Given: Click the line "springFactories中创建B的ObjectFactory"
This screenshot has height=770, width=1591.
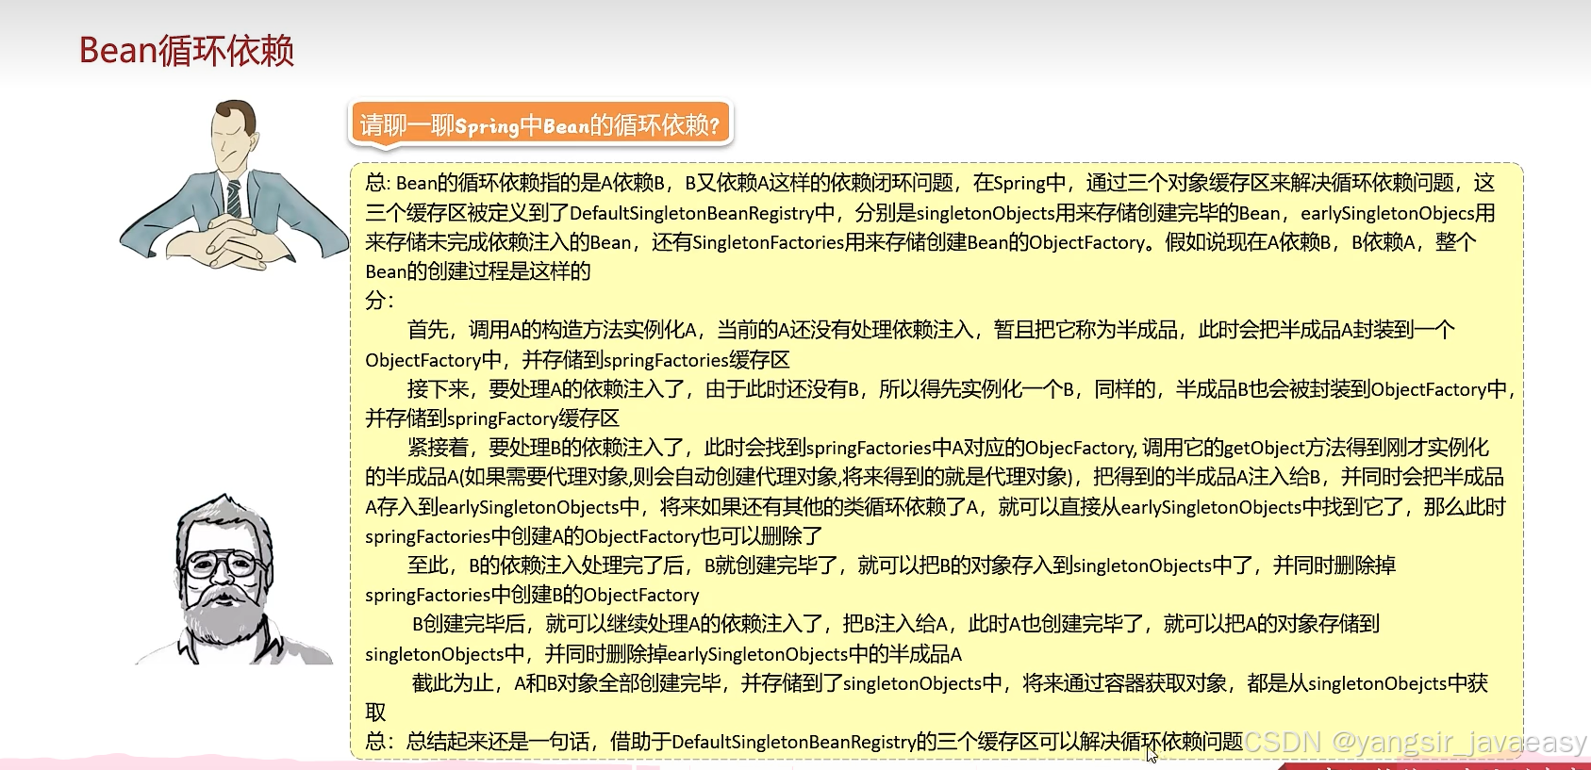Looking at the screenshot, I should (532, 595).
